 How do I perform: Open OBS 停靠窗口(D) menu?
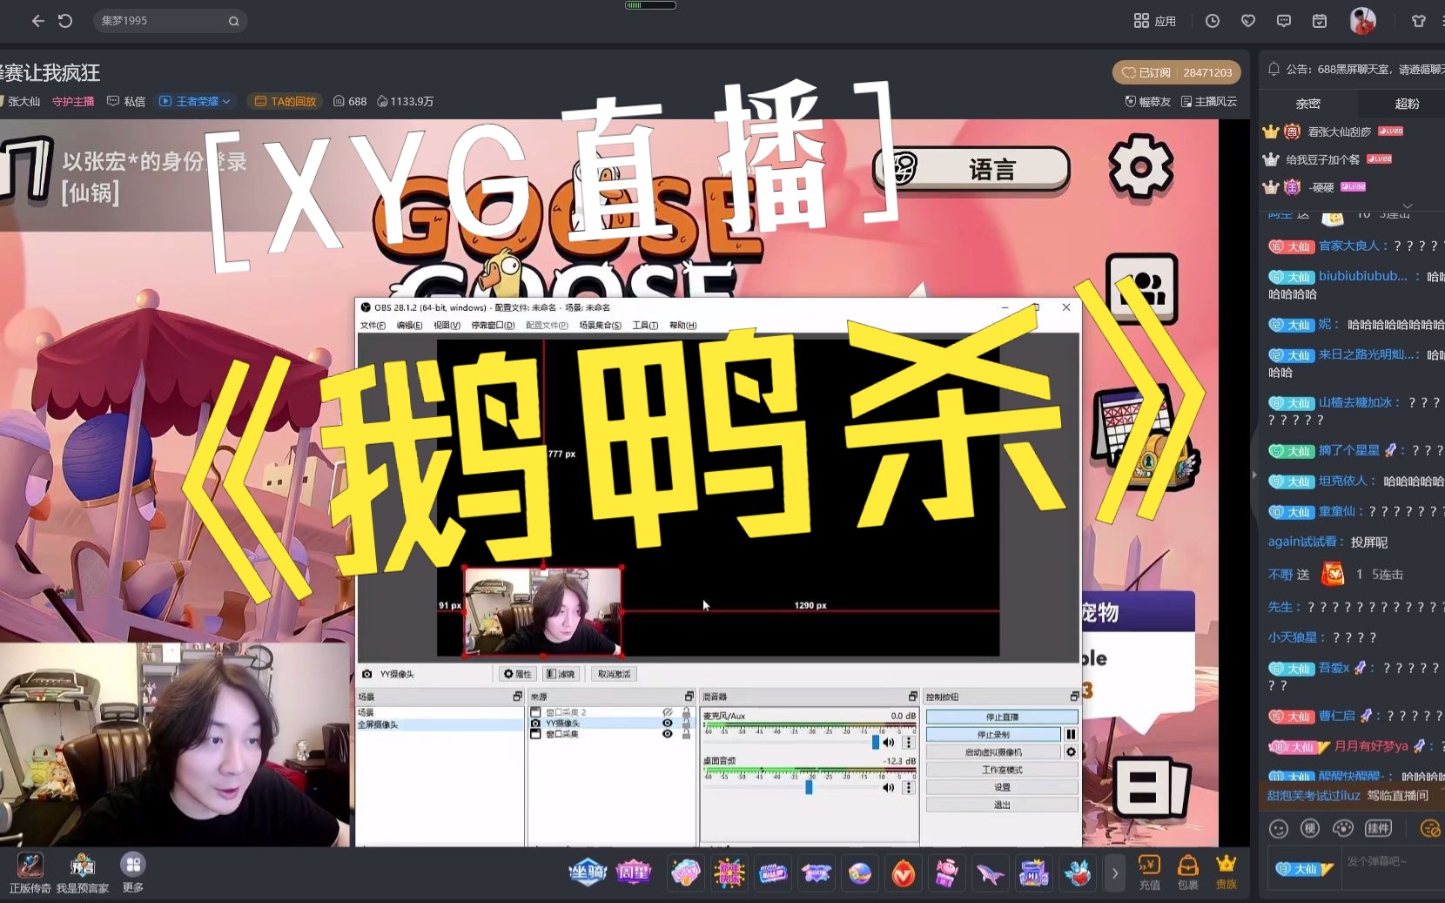493,326
